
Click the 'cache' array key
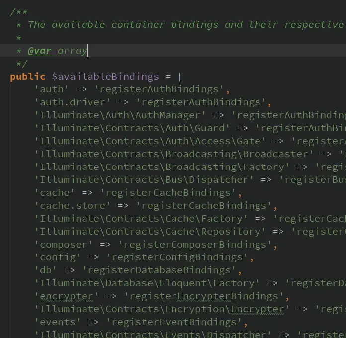coord(55,192)
